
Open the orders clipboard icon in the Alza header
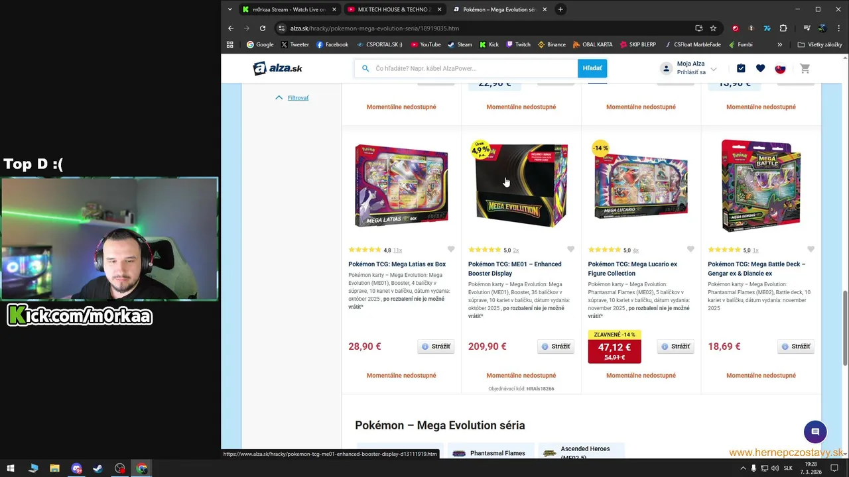(741, 68)
